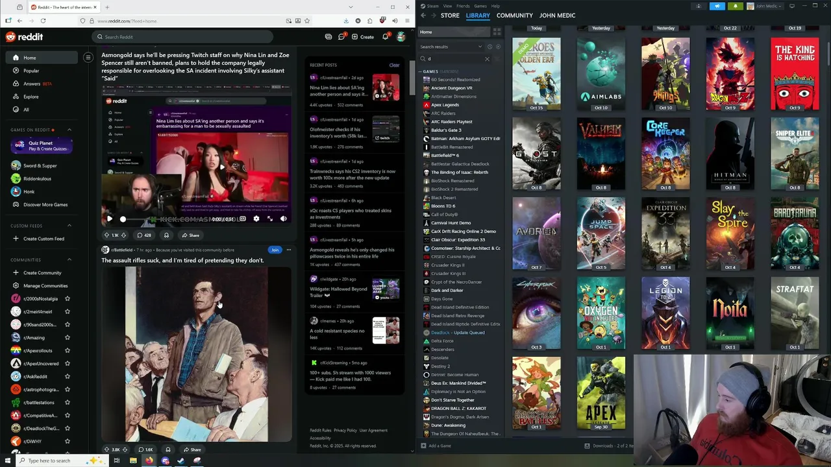Favorite r/Apexrollouts with star toggle
The image size is (831, 467).
pos(67,350)
